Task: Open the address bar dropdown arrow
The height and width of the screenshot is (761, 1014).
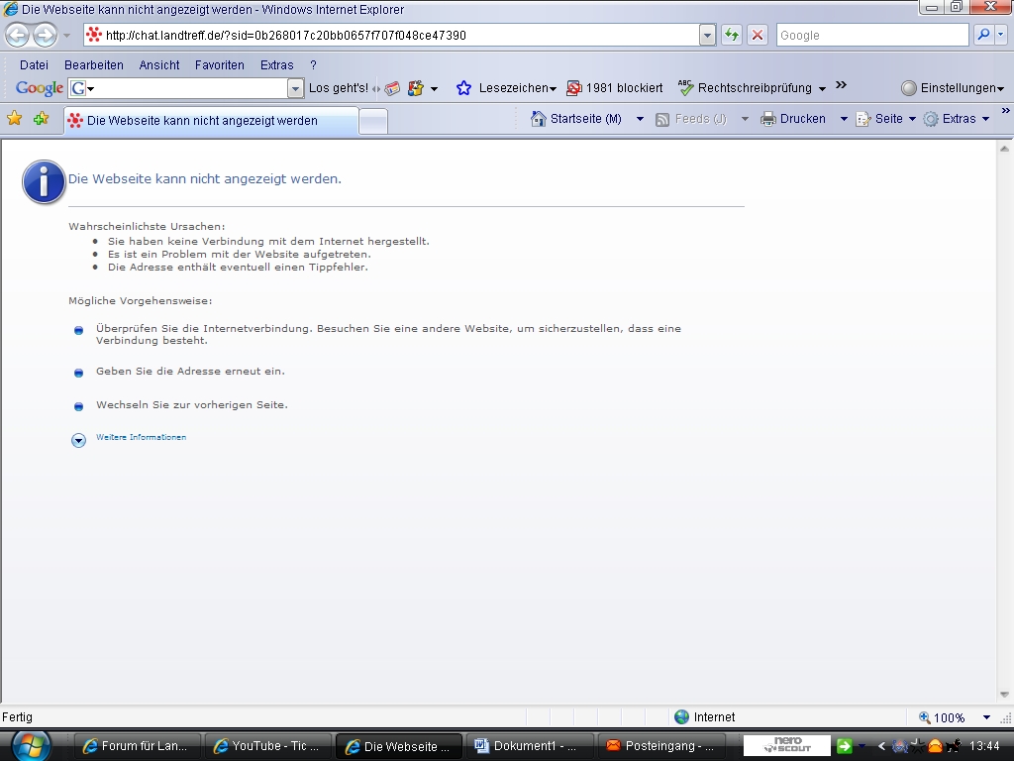Action: [x=707, y=35]
